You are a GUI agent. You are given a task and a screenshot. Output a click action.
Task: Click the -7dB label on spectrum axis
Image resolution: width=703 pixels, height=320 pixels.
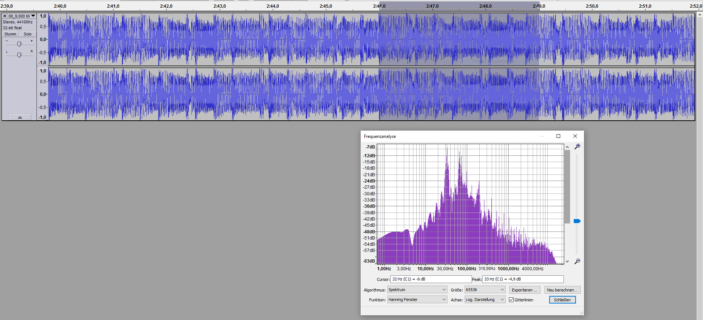370,147
